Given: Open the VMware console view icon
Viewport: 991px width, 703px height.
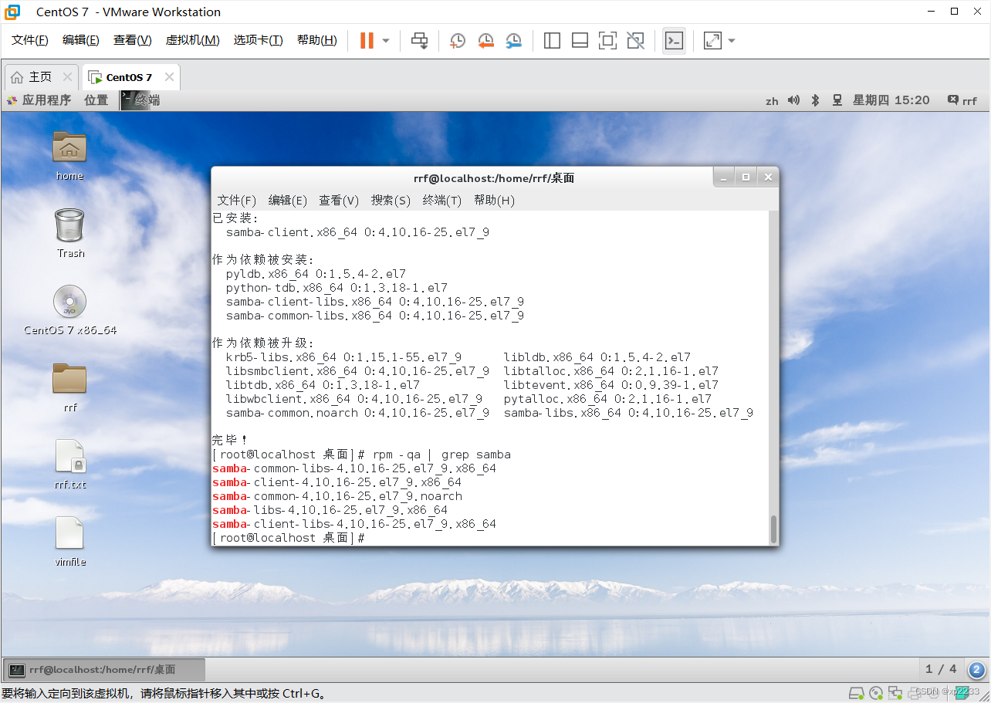Looking at the screenshot, I should 674,40.
